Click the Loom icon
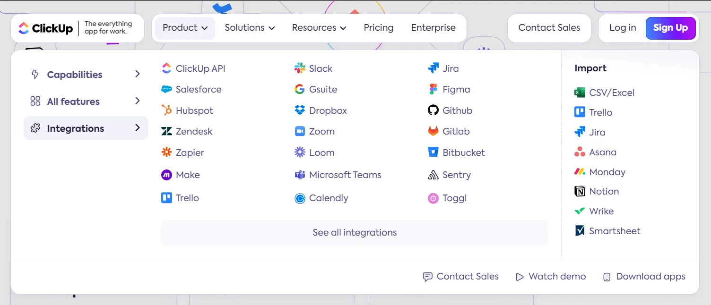The image size is (711, 305). (300, 152)
